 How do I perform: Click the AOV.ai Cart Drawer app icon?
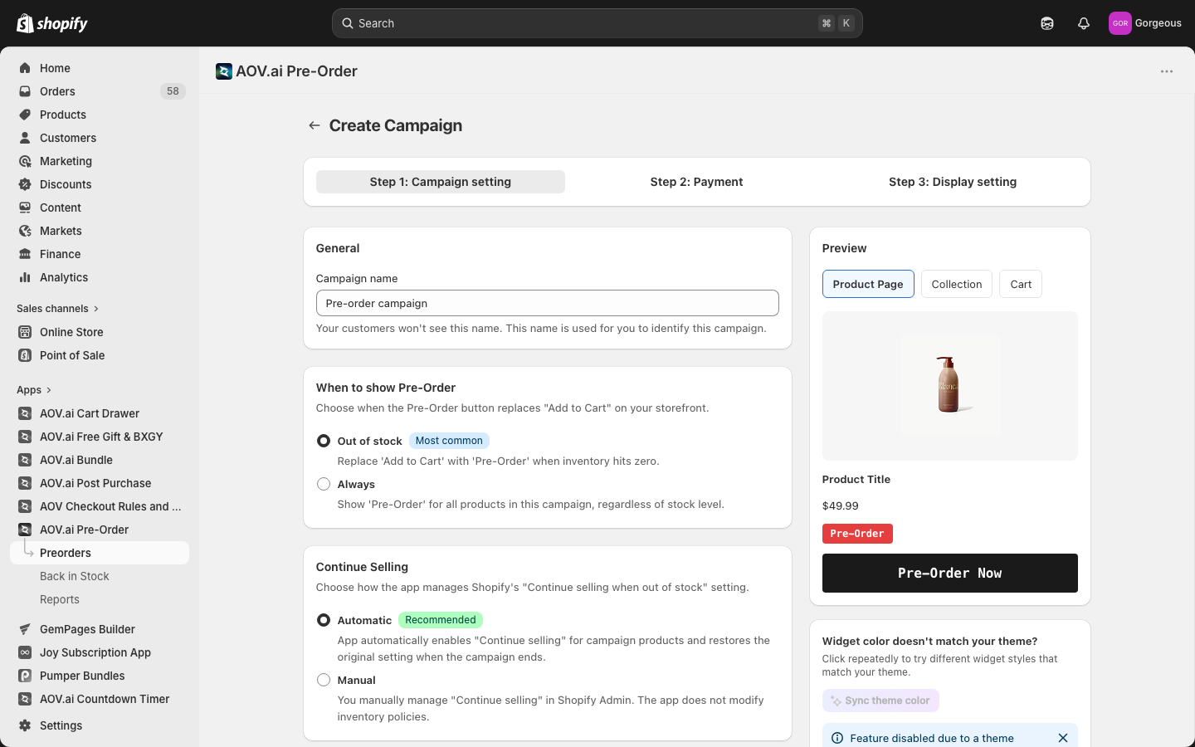coord(25,413)
